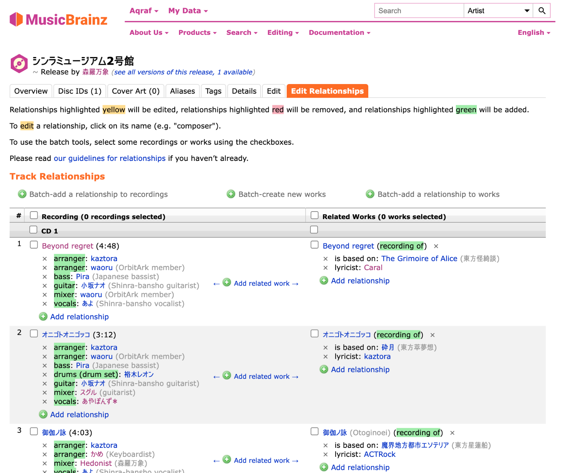565x473 pixels.
Task: Check the Related Works select-all checkbox
Action: pos(314,215)
